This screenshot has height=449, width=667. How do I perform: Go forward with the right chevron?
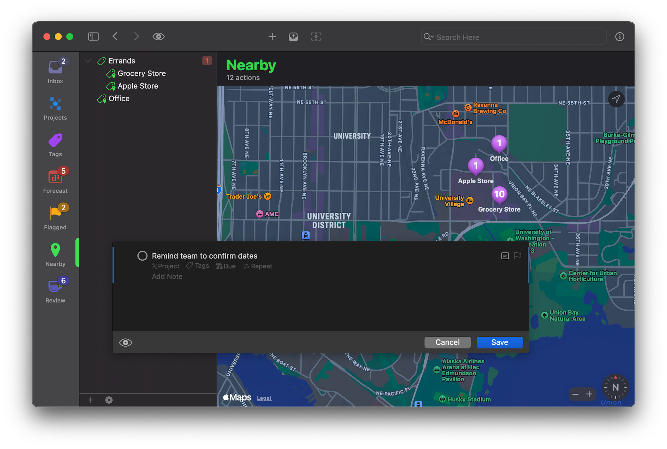tap(136, 37)
